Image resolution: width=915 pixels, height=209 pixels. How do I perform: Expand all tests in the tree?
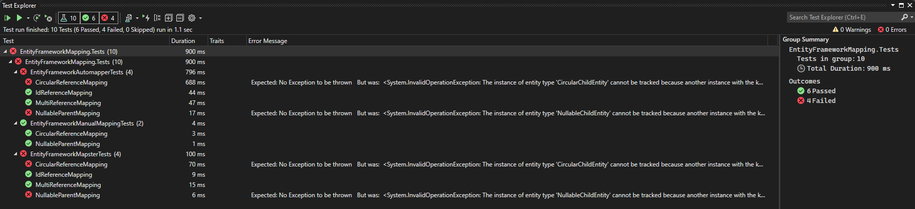tap(169, 18)
